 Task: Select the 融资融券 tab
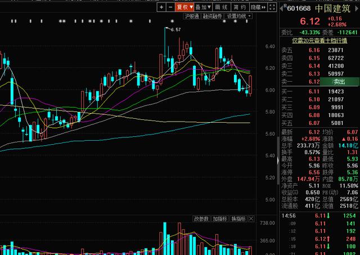pos(213,17)
